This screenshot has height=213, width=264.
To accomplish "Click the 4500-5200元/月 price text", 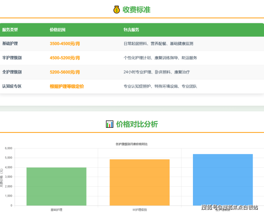I will 65,58.
